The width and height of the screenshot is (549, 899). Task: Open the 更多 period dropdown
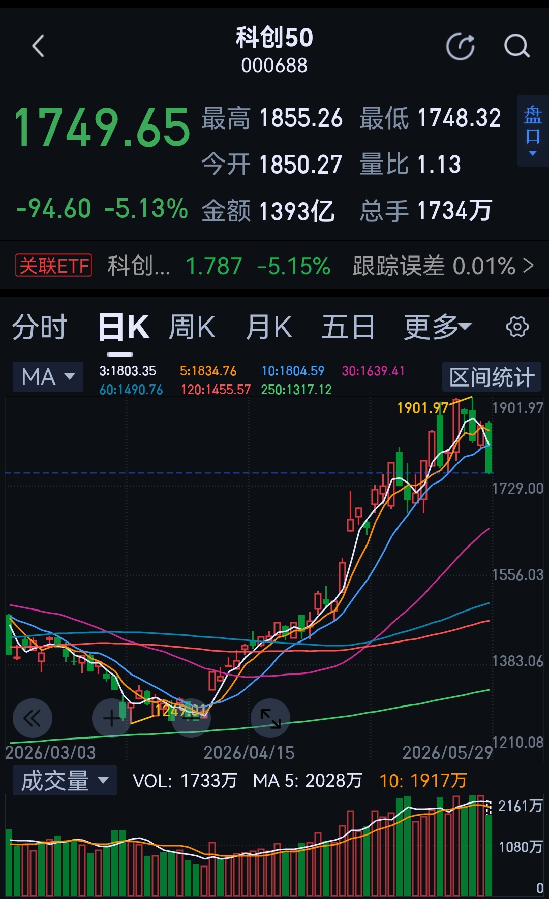point(437,327)
